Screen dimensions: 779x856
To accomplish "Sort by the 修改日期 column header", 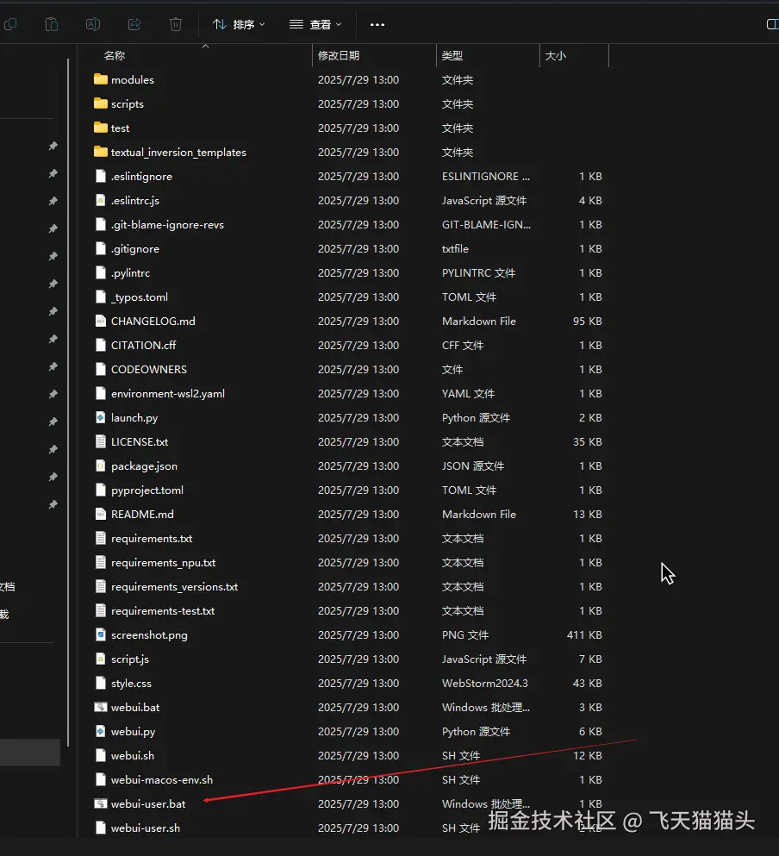I will point(339,56).
